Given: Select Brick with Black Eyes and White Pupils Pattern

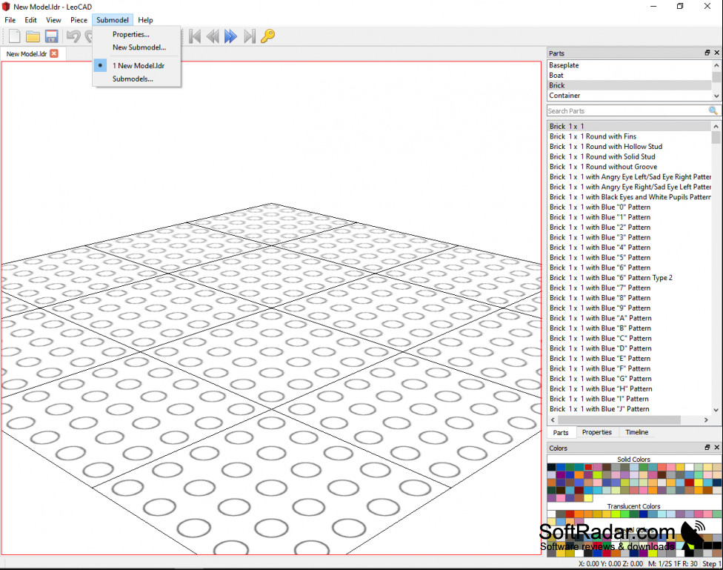Looking at the screenshot, I should pyautogui.click(x=630, y=197).
